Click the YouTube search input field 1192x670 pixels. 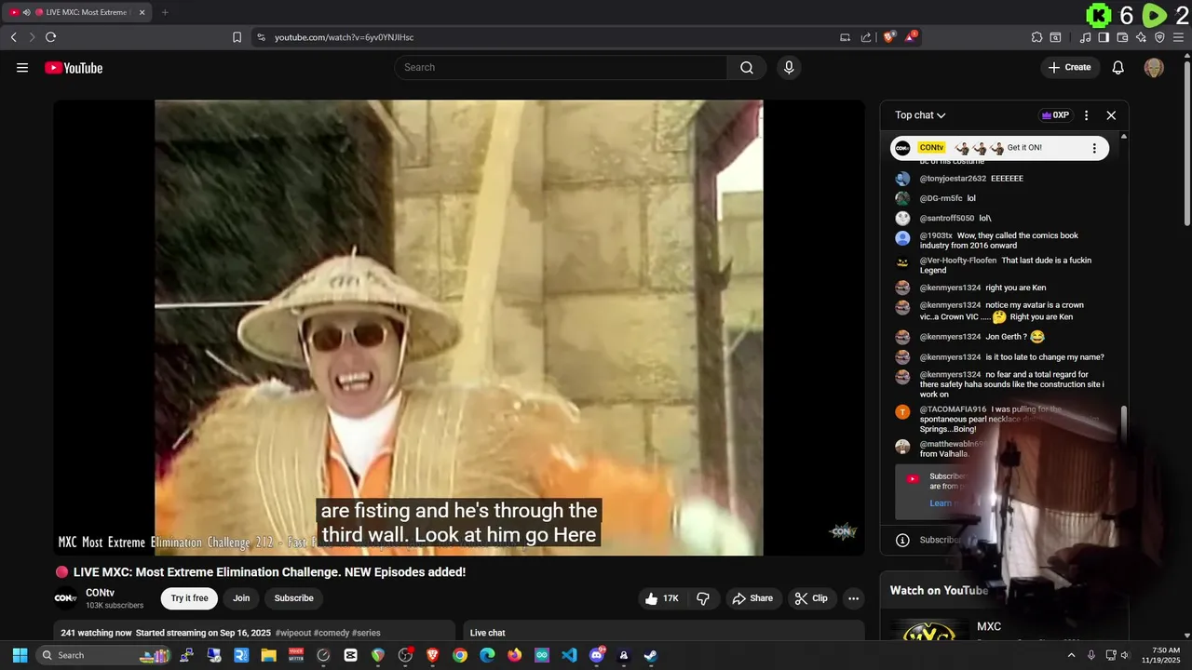[x=562, y=67]
